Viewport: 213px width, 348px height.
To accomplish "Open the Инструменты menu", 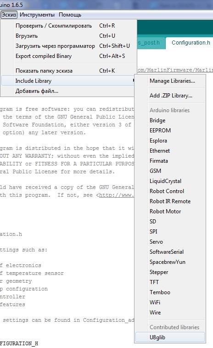I will pos(37,15).
